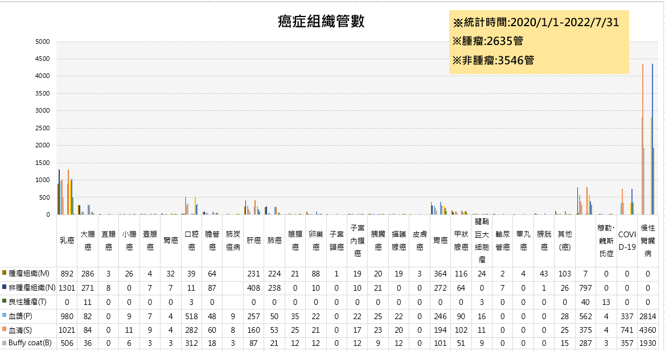Viewport: 665px width, 351px height.
Task: Select the 腱鞘巨大細胞瘤 category label
Action: 482,241
